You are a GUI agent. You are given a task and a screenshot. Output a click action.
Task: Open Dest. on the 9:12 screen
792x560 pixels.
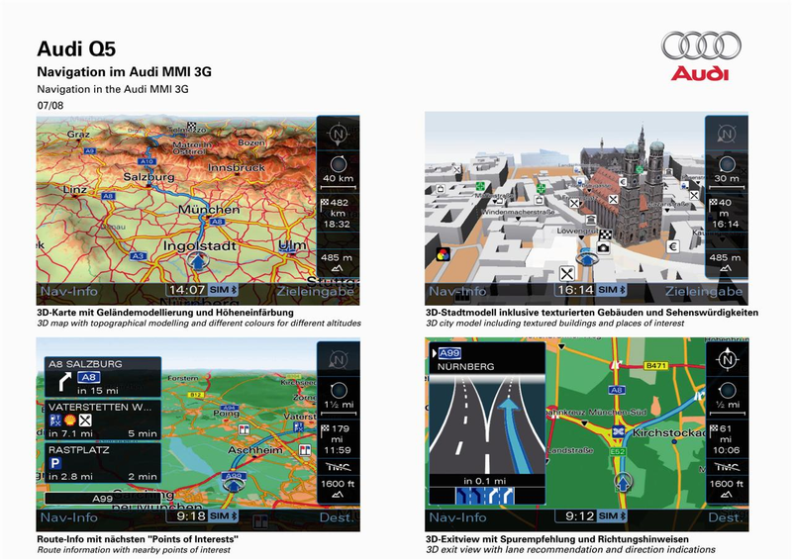(726, 517)
